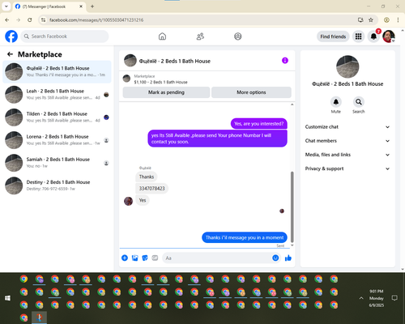Go to Facebook Home icon
Image resolution: width=405 pixels, height=324 pixels.
tap(162, 36)
